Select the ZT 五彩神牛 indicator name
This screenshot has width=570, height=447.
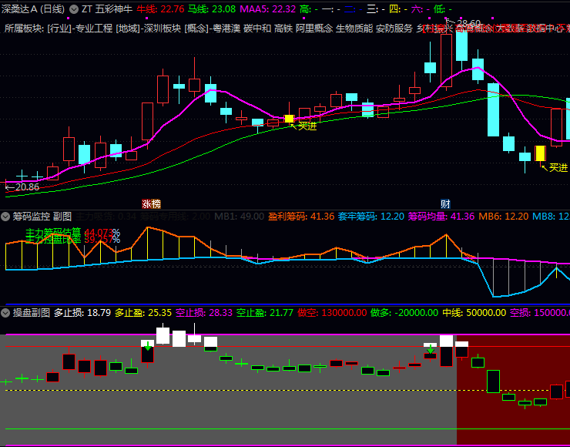coord(106,9)
